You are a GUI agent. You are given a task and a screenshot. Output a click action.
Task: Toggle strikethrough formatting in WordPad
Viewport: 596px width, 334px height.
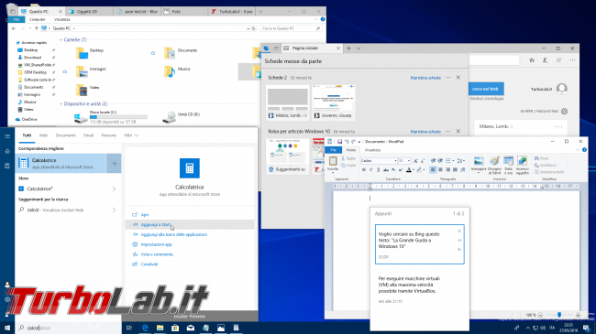(x=386, y=169)
